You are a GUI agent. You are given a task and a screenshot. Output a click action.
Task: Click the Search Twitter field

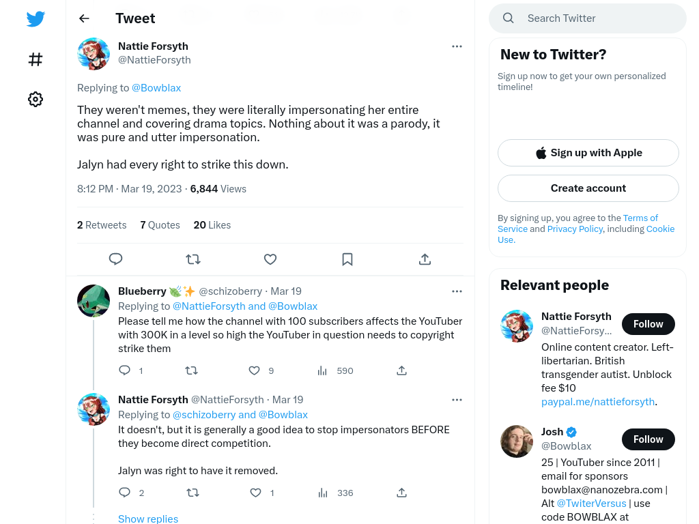[588, 18]
